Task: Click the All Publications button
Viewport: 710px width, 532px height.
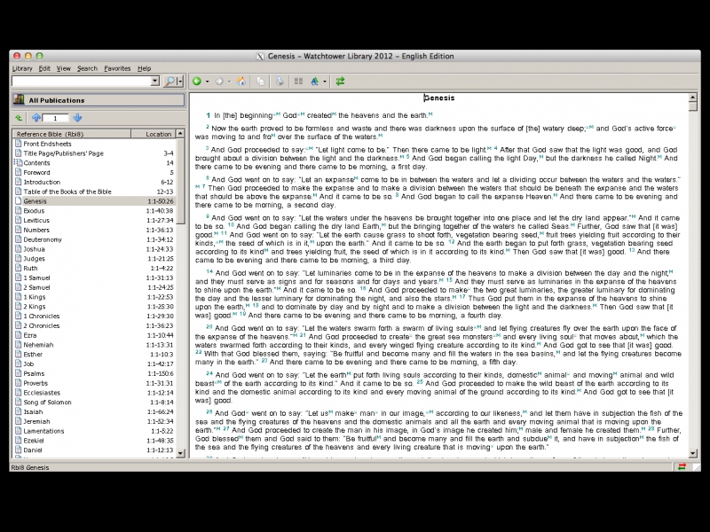Action: click(98, 100)
